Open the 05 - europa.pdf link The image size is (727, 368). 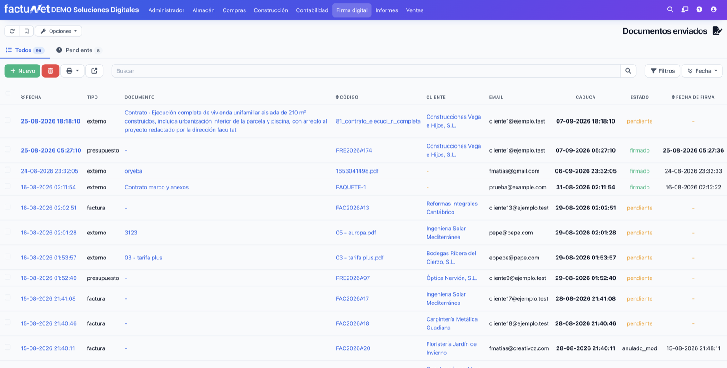coord(356,233)
